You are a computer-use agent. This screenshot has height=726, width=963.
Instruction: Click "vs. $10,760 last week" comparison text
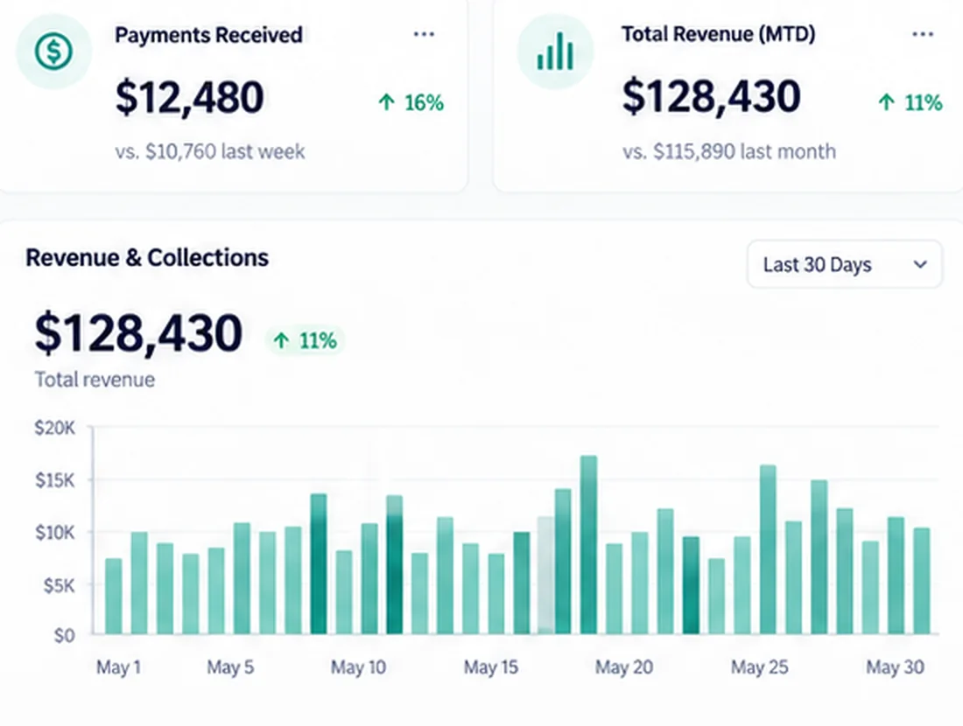[x=210, y=151]
